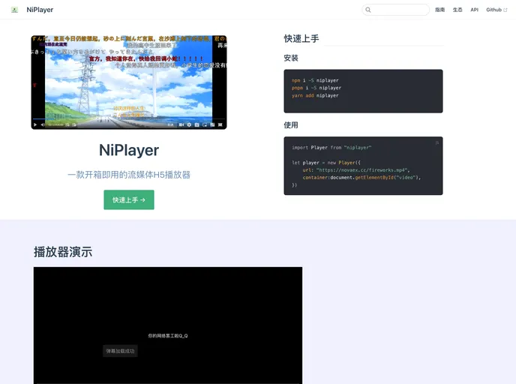The width and height of the screenshot is (516, 384).
Task: Click the web fullscreen icon in preview player
Action: tap(212, 124)
